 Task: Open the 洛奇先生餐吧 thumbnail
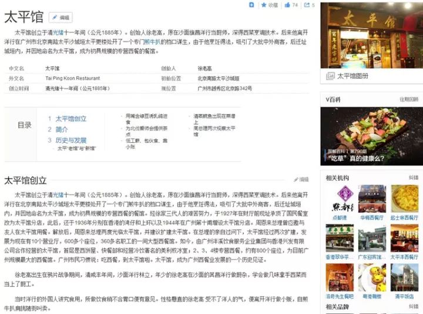pyautogui.click(x=340, y=278)
